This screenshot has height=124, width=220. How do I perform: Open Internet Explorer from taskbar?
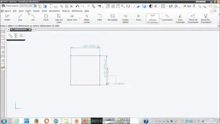tap(17, 121)
